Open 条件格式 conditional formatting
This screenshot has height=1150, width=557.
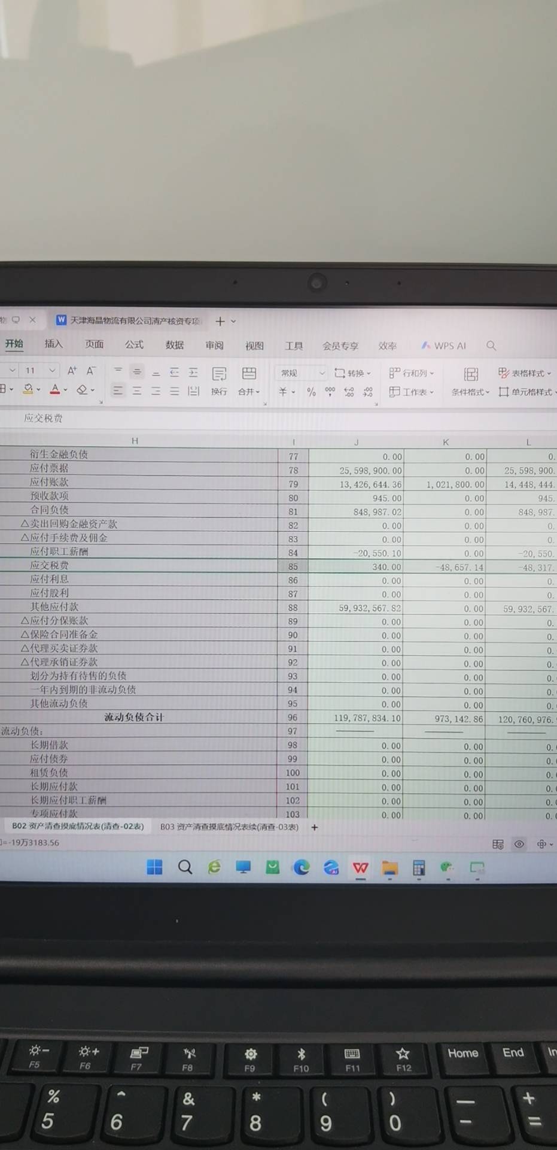(x=471, y=382)
